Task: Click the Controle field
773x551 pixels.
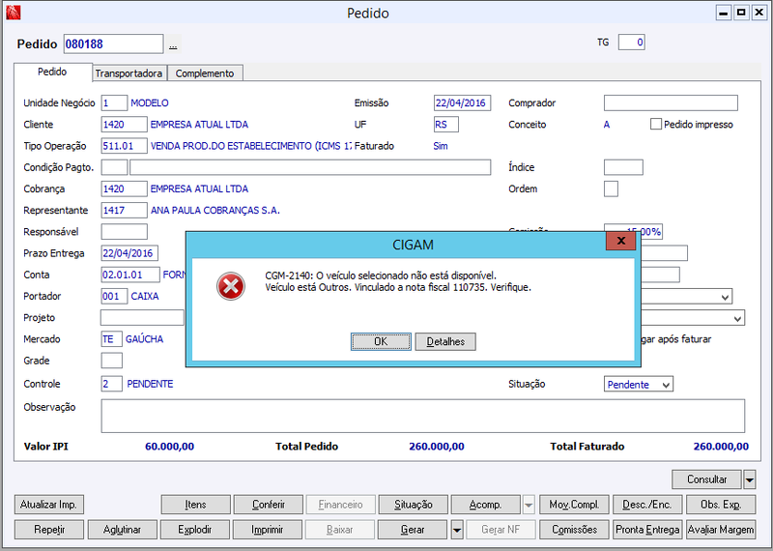Action: 112,384
